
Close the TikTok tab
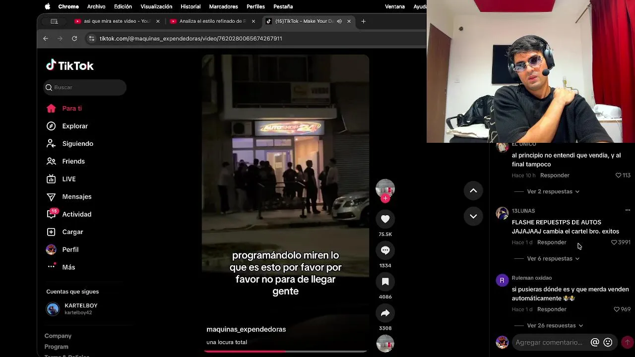tap(349, 21)
